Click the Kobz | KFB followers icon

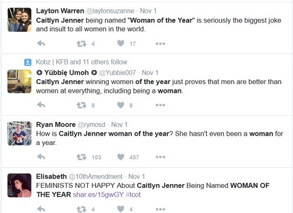coord(28,62)
